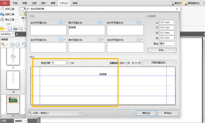Click the macro insert icon for 居中页眉文本
205x123 pixels.
click(100, 22)
